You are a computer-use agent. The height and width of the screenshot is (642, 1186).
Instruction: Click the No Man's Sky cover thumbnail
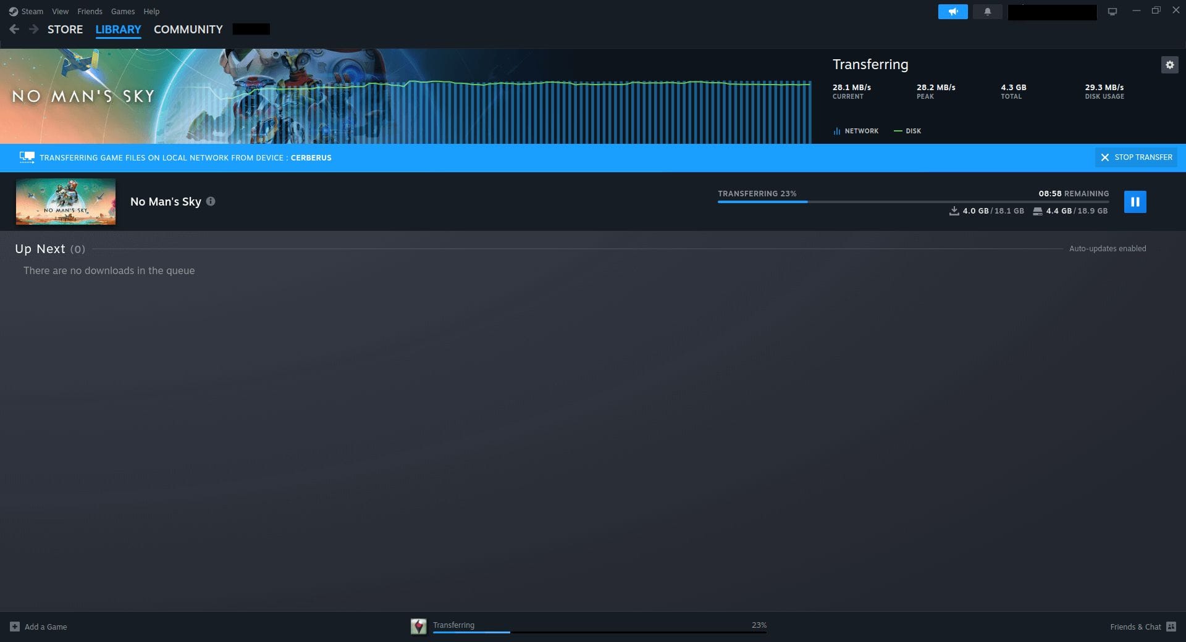pyautogui.click(x=65, y=201)
